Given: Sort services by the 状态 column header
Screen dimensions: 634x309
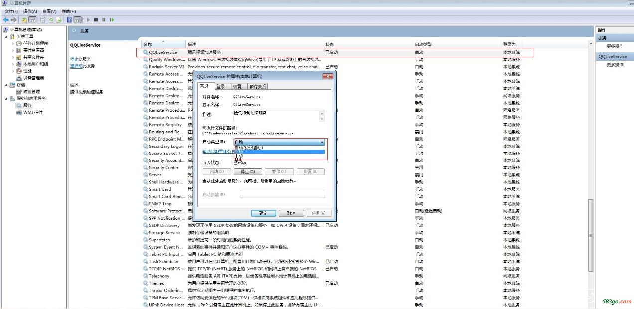Looking at the screenshot, I should (368, 44).
